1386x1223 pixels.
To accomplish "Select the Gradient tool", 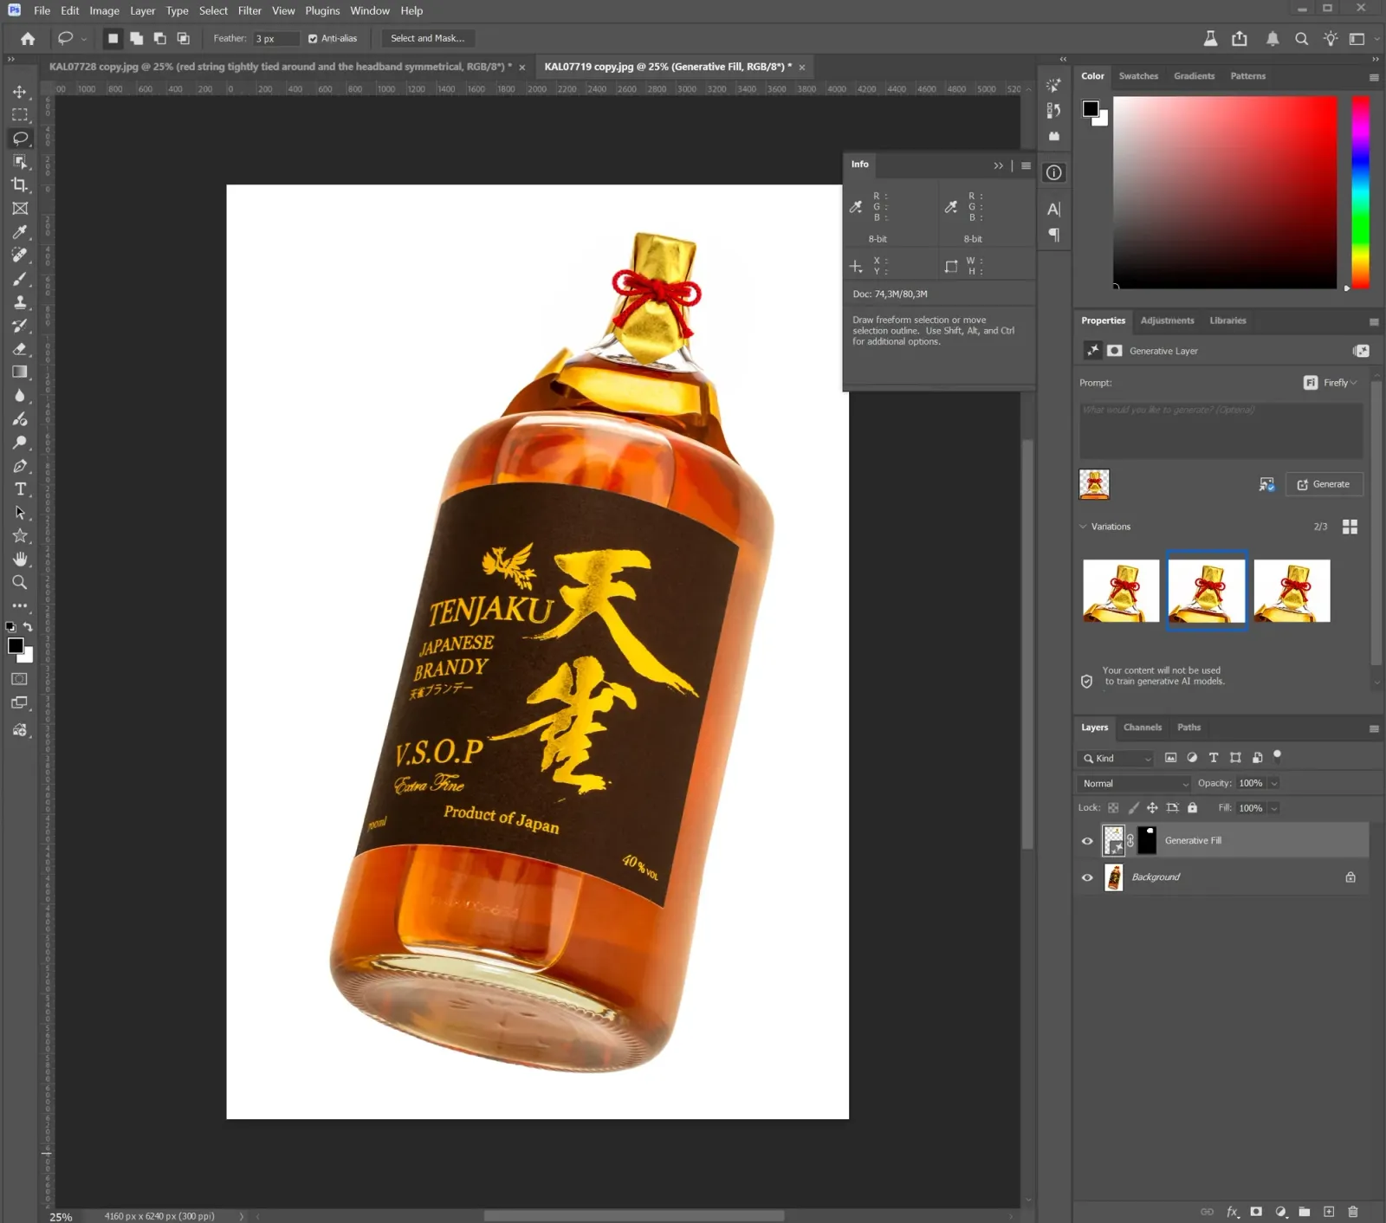I will [19, 372].
